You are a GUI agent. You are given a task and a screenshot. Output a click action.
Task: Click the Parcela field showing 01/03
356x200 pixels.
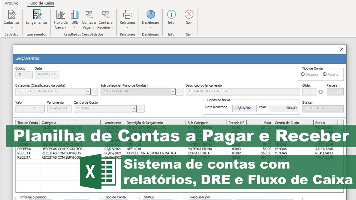click(x=335, y=91)
